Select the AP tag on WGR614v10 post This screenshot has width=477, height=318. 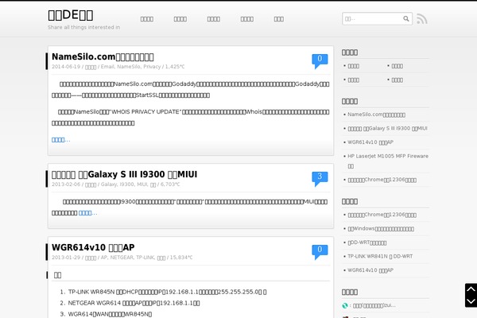(104, 258)
